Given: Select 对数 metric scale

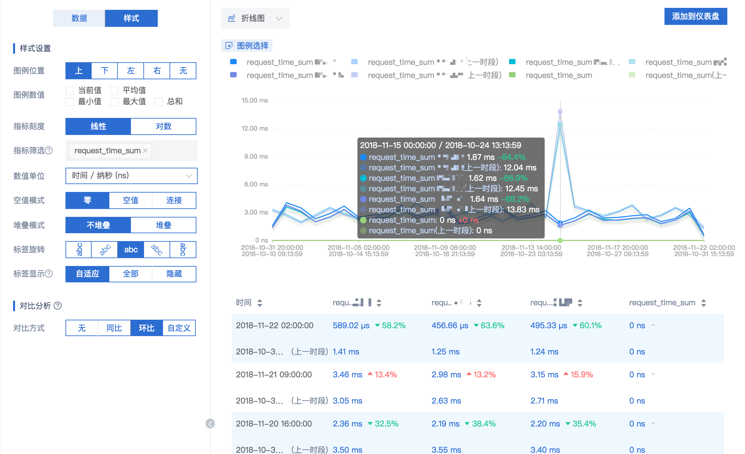Looking at the screenshot, I should tap(164, 126).
